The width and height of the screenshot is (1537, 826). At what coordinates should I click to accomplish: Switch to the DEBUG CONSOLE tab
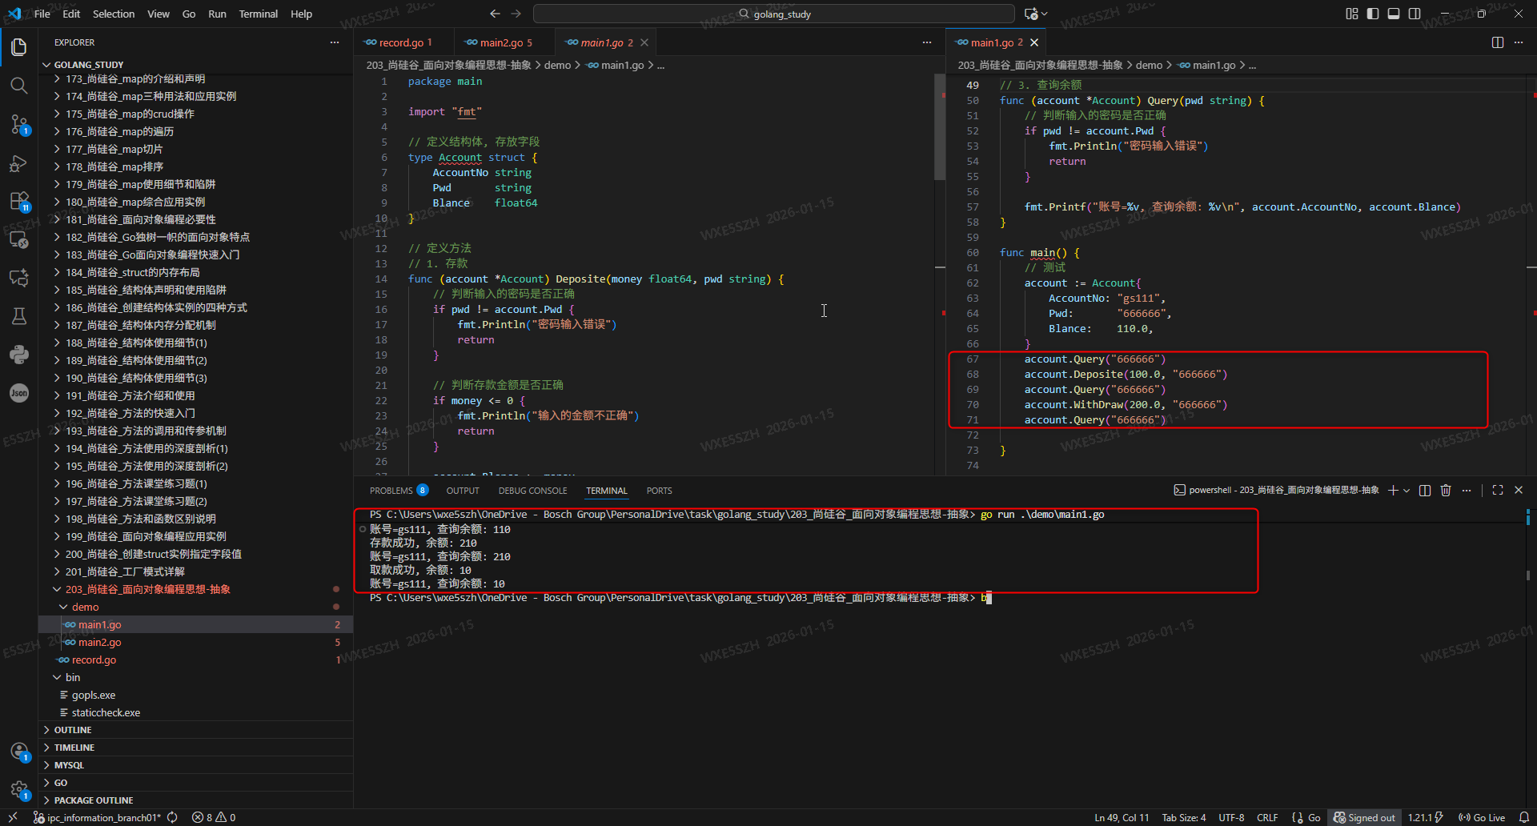click(x=532, y=491)
